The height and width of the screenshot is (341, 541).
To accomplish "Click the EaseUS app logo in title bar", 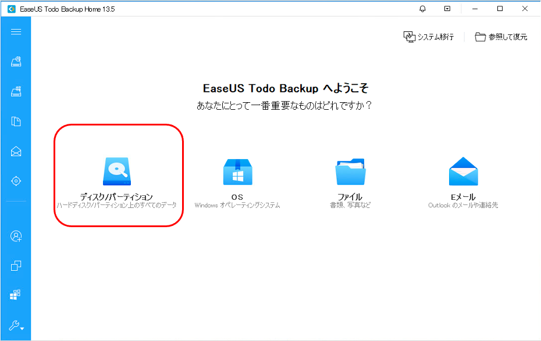I will [12, 9].
